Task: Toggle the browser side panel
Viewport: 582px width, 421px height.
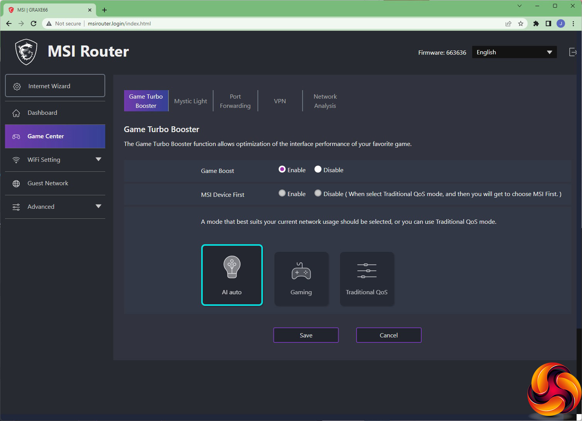Action: [x=548, y=23]
